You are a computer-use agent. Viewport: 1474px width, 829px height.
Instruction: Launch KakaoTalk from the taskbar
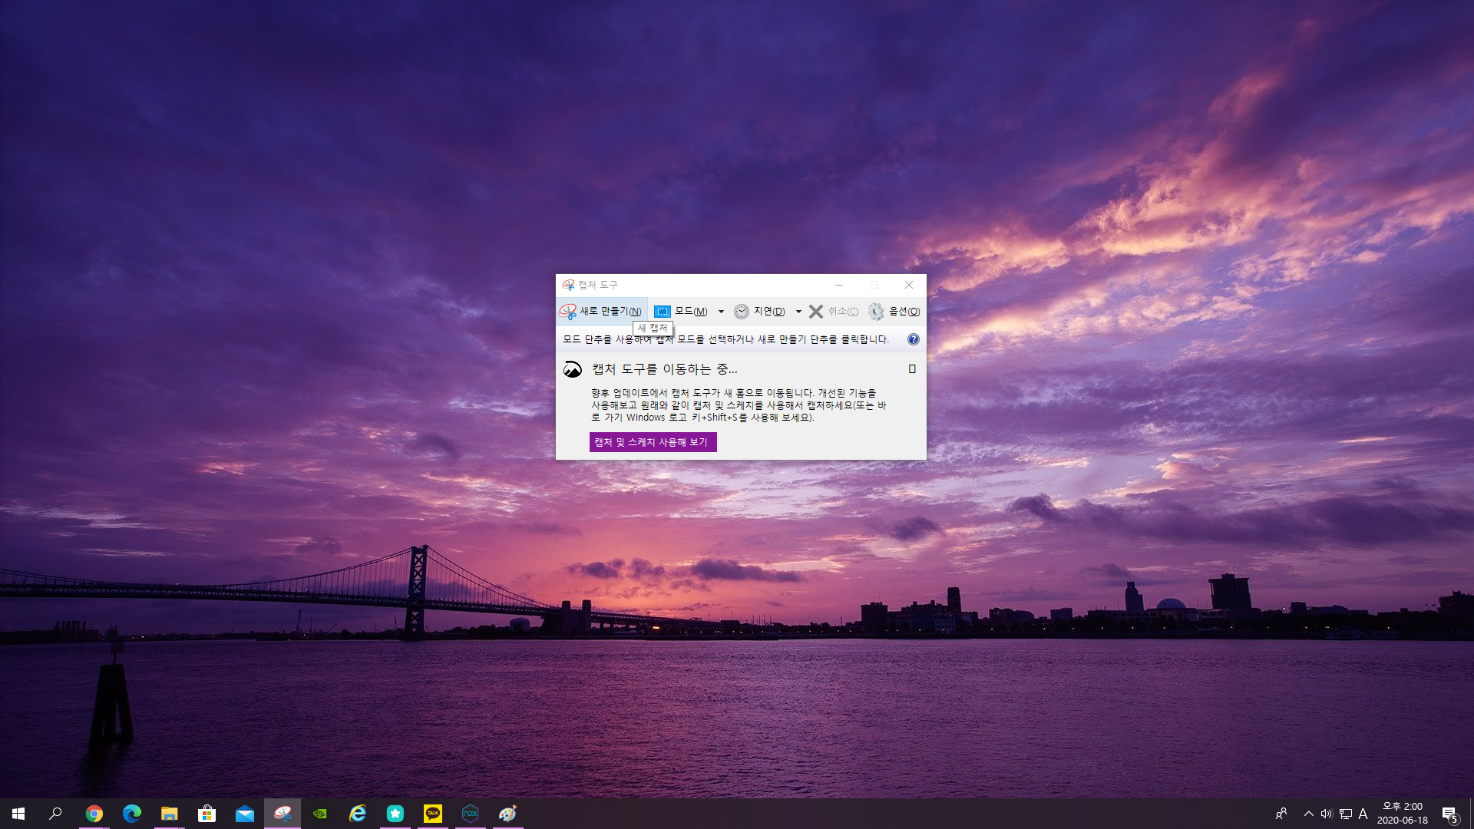click(433, 814)
